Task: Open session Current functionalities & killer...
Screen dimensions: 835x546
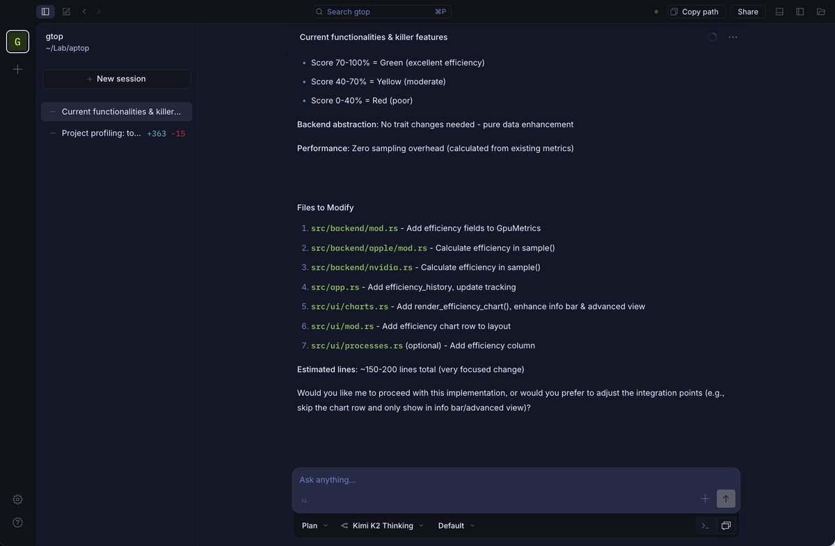Action: [x=116, y=111]
